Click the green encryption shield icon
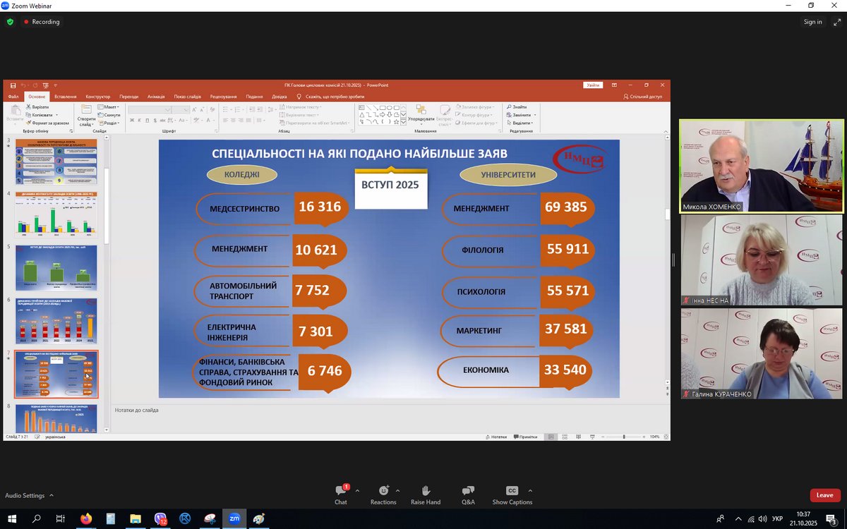The height and width of the screenshot is (529, 847). point(10,22)
